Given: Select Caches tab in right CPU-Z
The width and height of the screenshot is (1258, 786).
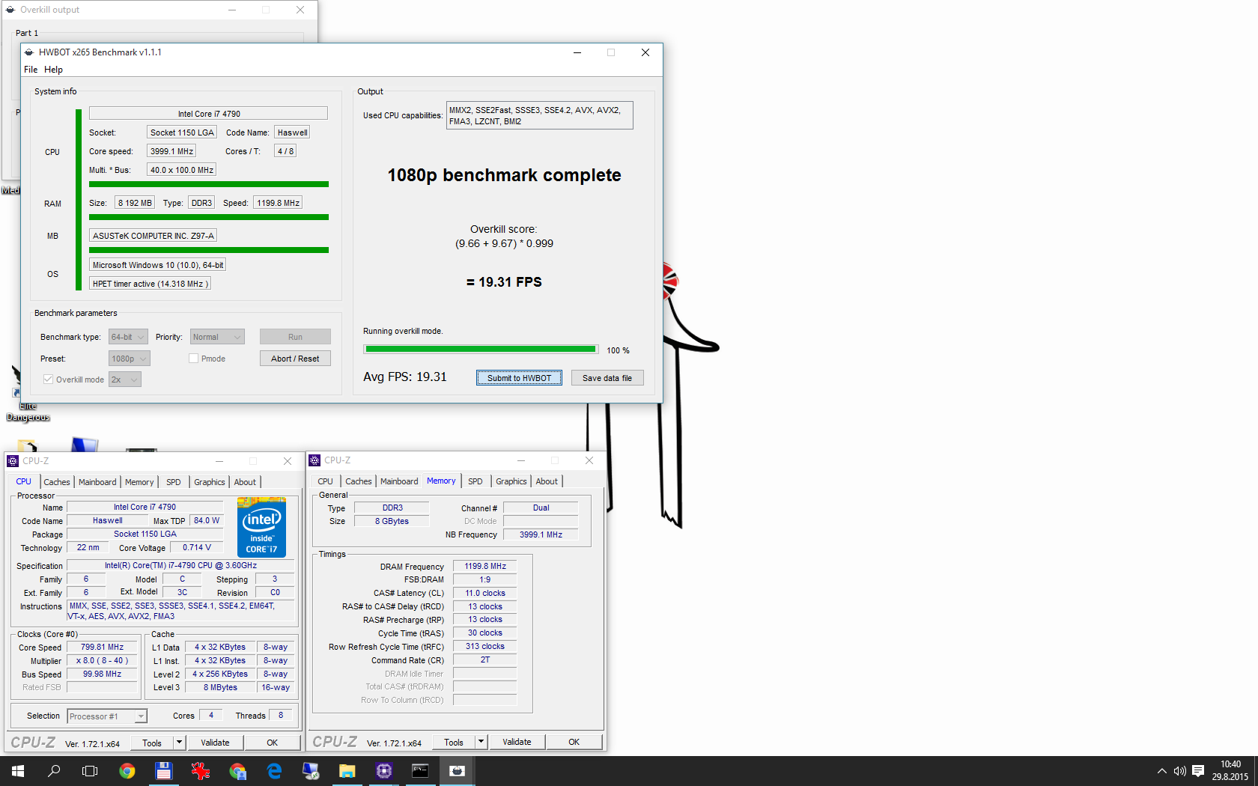Looking at the screenshot, I should (359, 481).
